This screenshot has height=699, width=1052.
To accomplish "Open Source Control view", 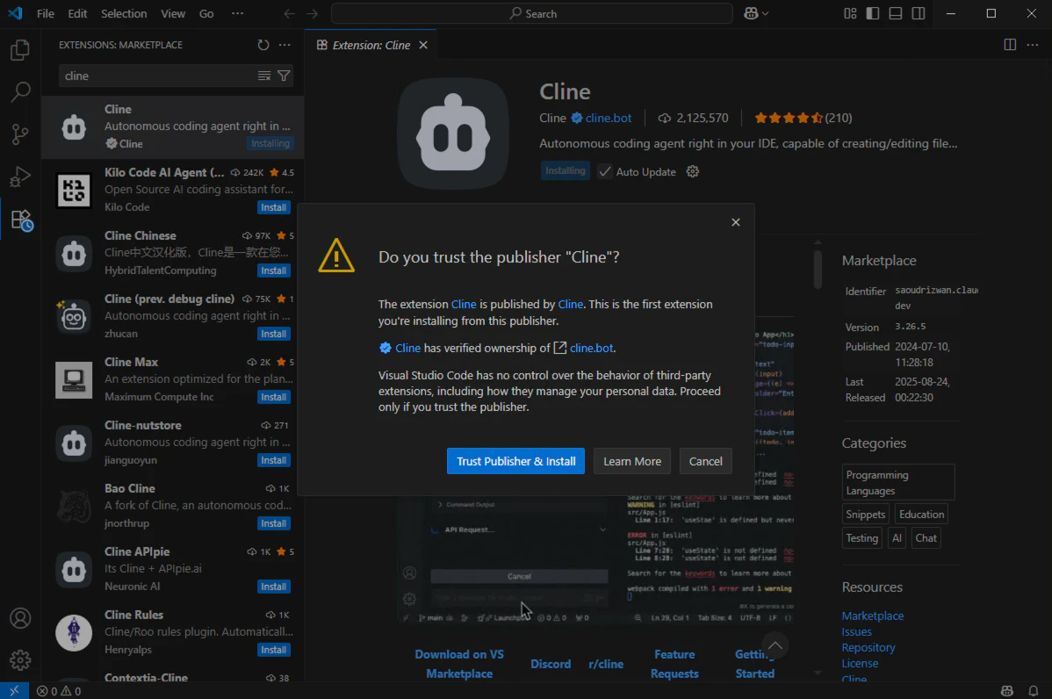I will [x=20, y=134].
